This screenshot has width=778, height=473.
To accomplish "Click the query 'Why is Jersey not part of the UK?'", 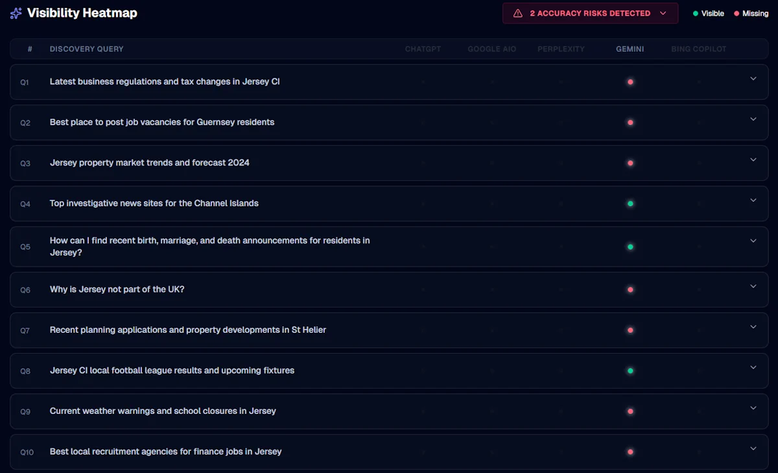I will click(117, 289).
